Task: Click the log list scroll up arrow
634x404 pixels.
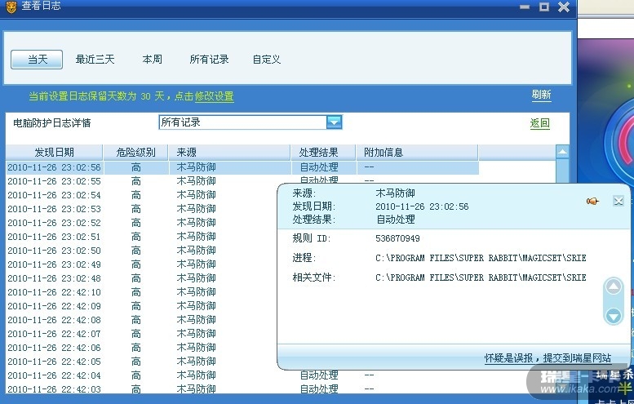Action: click(x=562, y=152)
